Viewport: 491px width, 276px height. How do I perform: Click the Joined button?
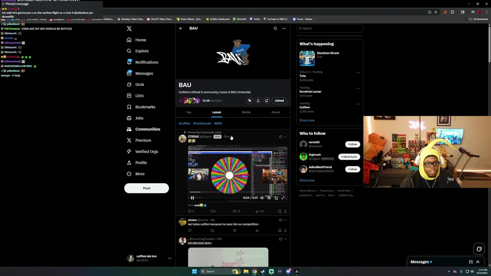click(279, 100)
